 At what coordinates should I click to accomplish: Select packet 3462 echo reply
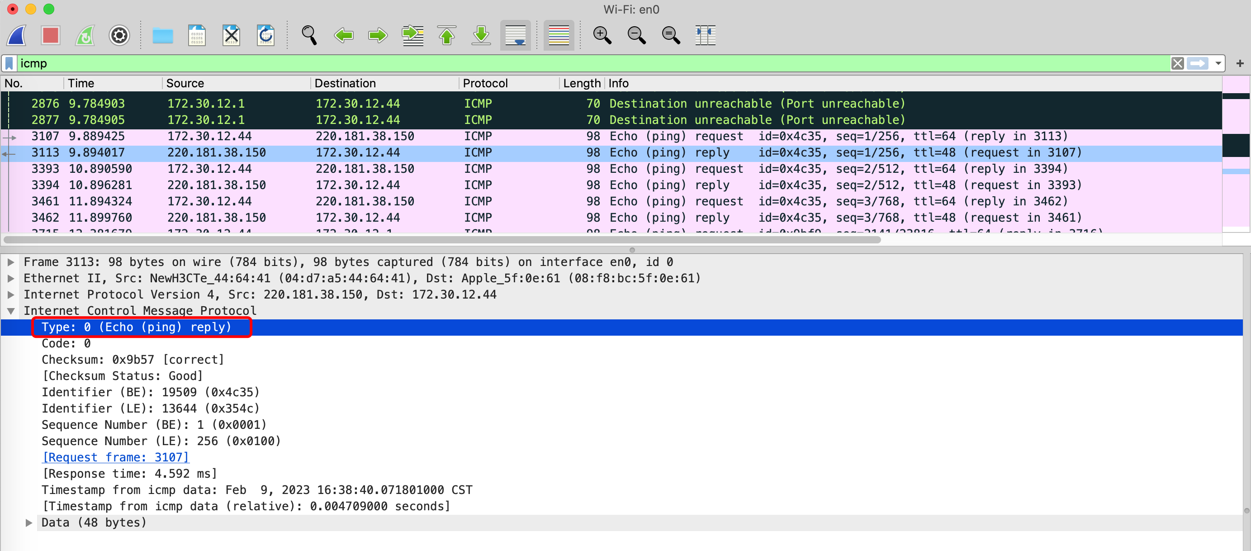611,218
